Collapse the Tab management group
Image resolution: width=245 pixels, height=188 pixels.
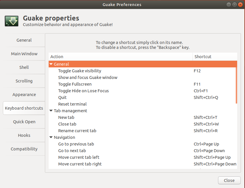(51, 110)
